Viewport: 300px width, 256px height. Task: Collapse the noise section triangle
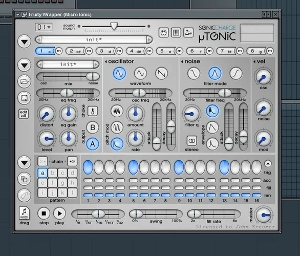tap(182, 61)
